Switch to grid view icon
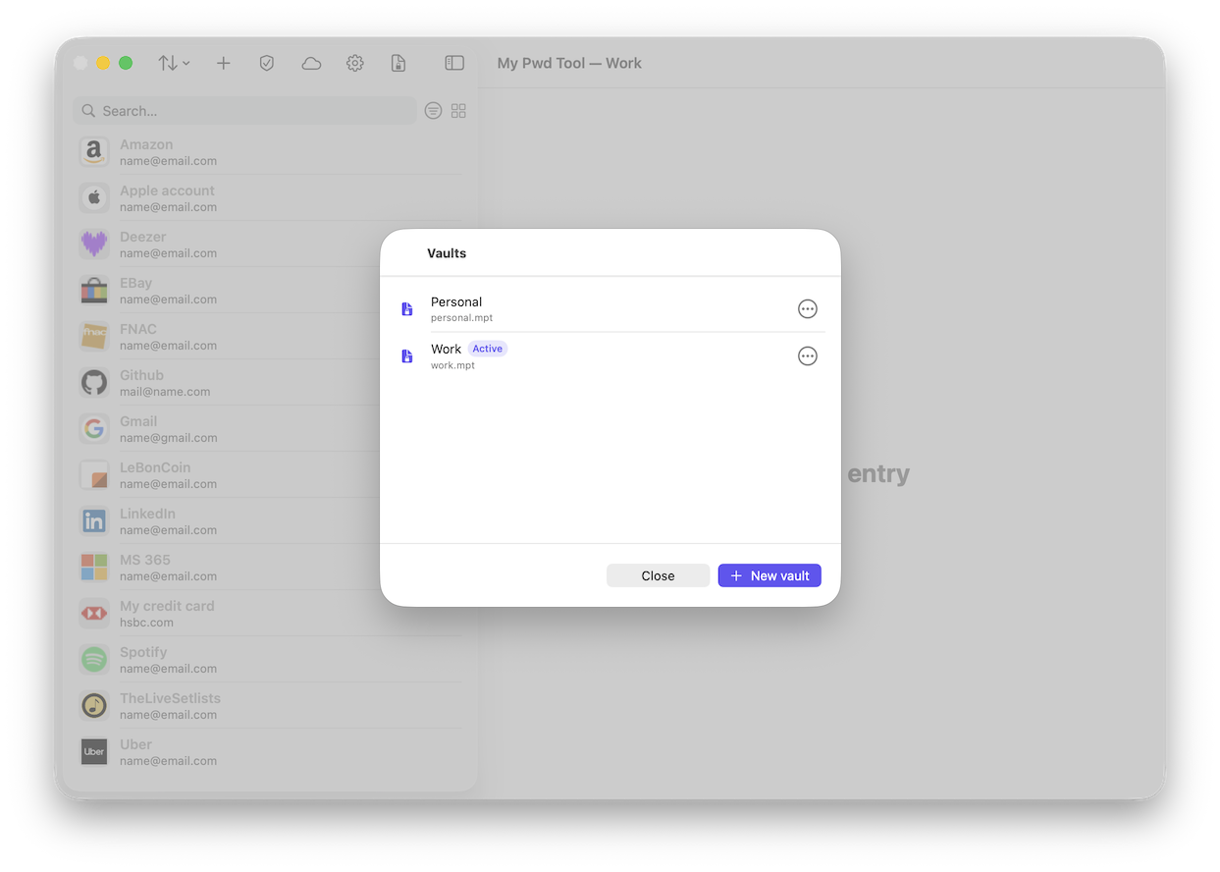The height and width of the screenshot is (872, 1220). tap(458, 111)
